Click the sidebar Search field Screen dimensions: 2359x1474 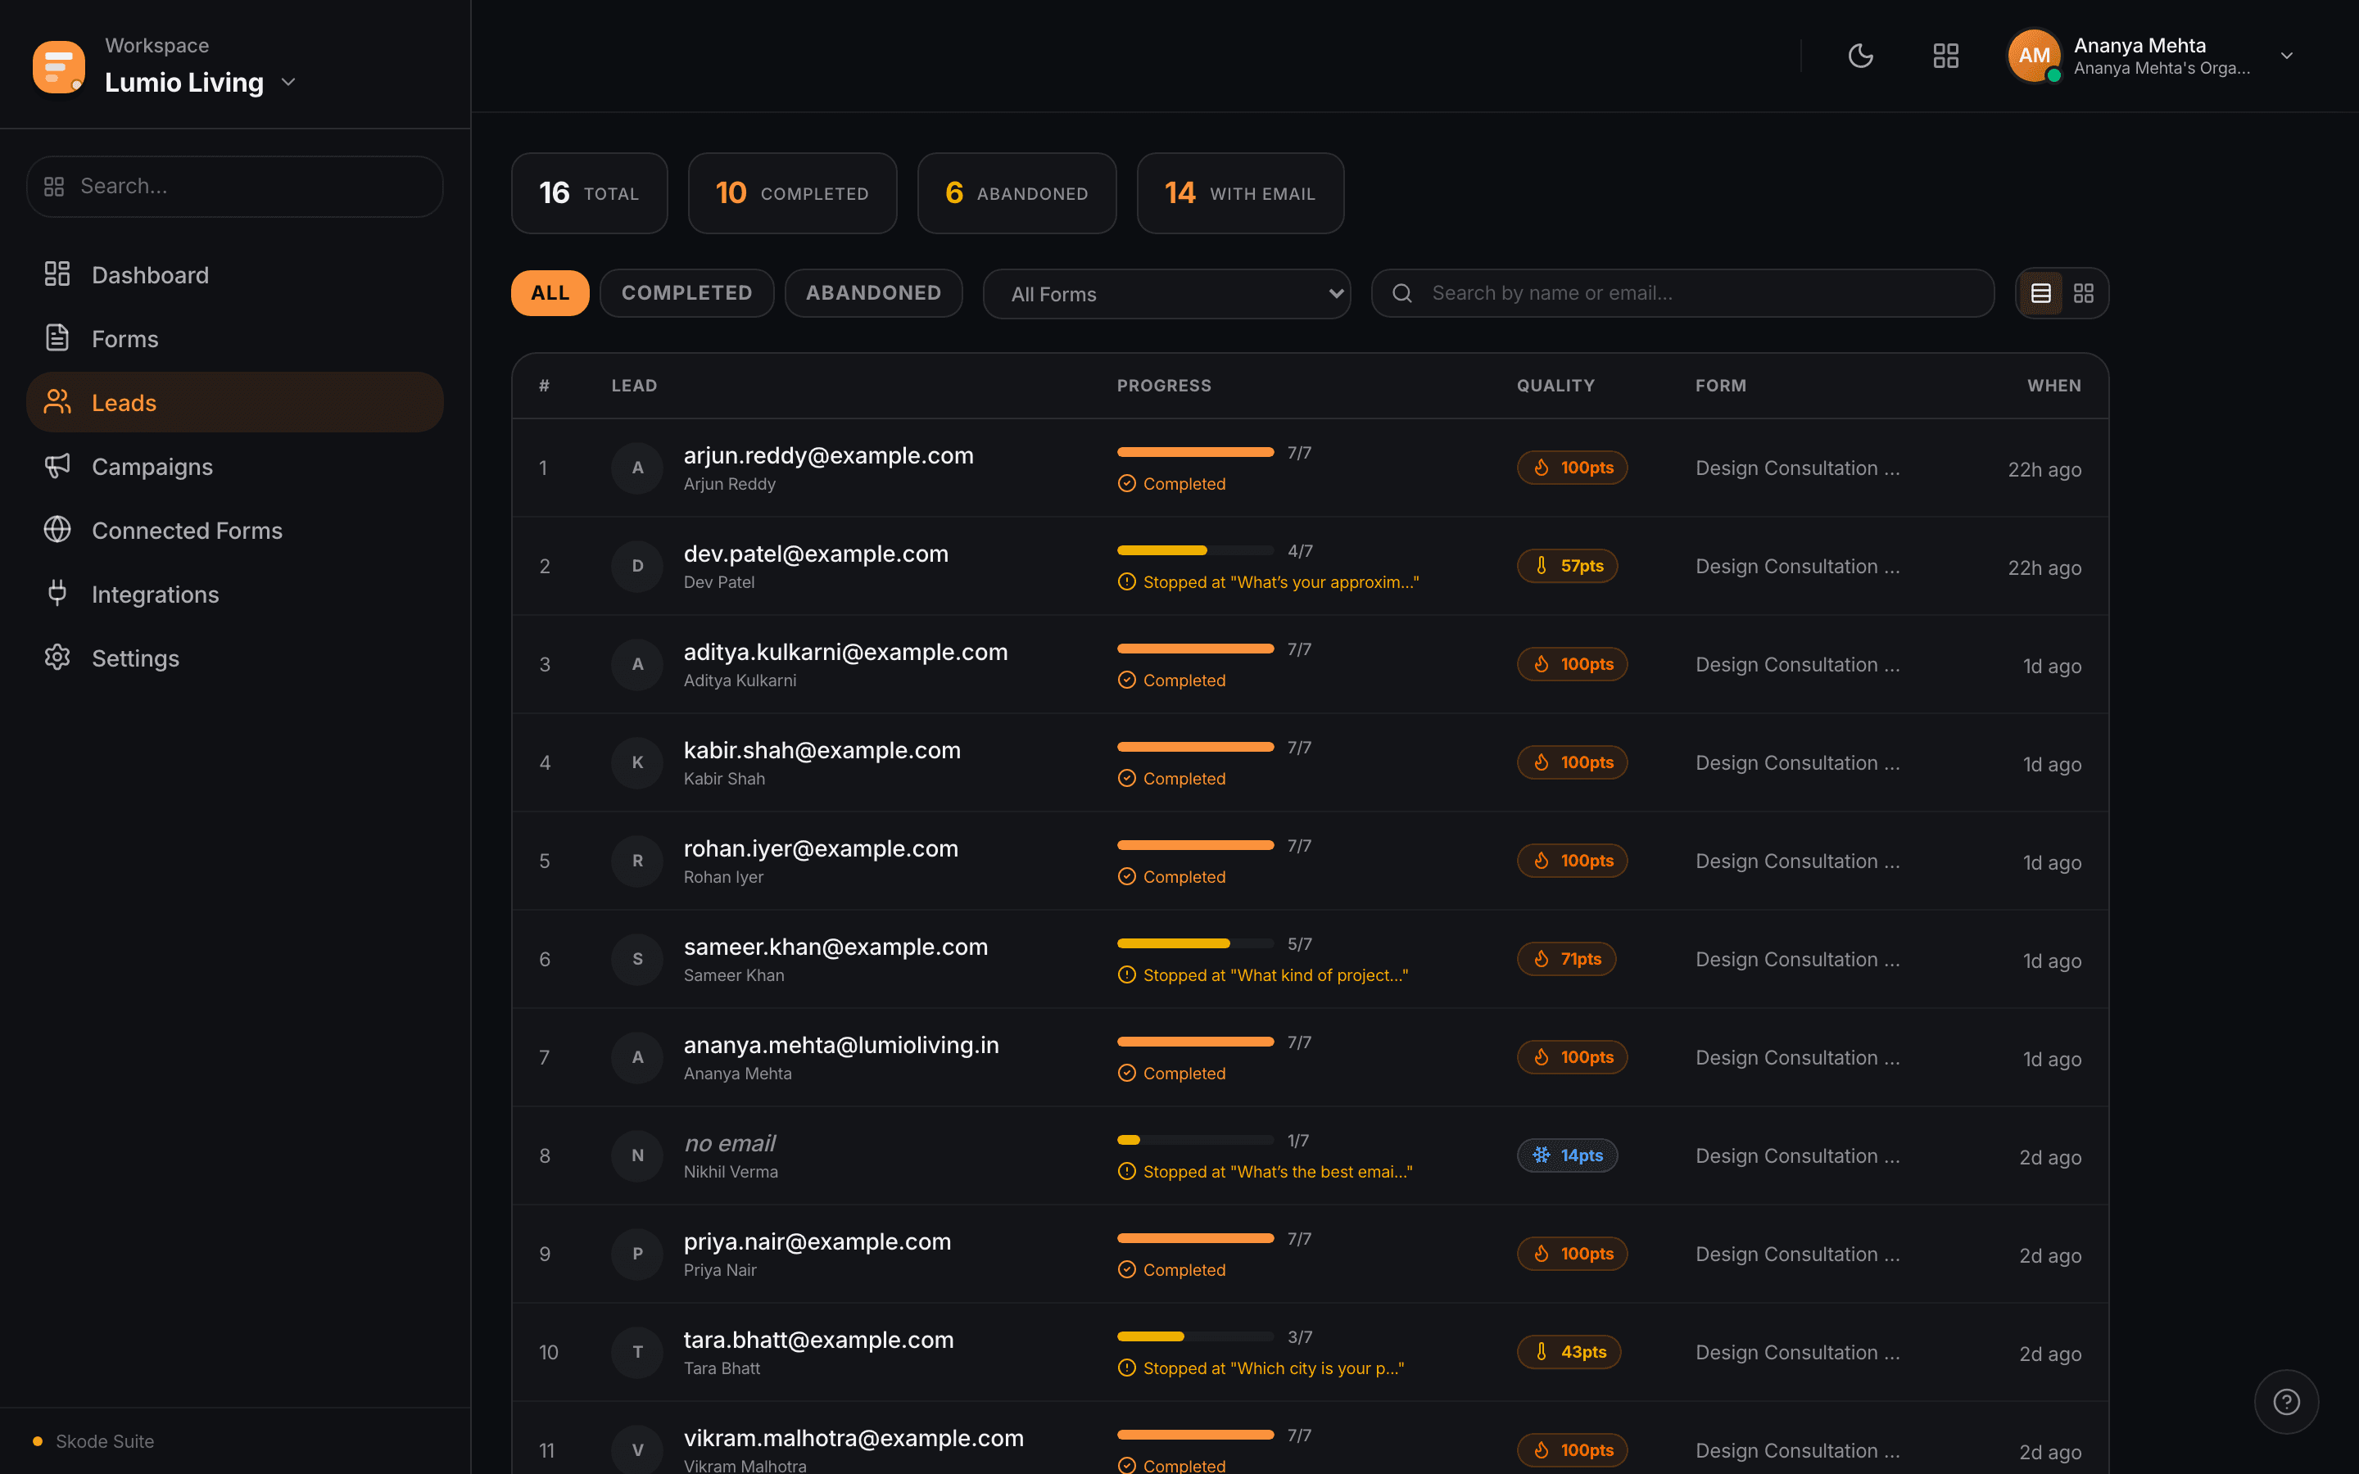tap(235, 186)
